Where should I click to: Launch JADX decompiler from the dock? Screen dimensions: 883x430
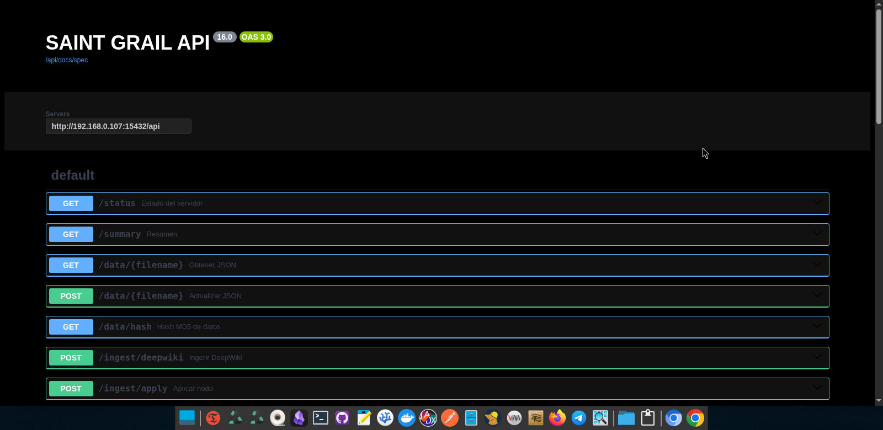pyautogui.click(x=428, y=418)
